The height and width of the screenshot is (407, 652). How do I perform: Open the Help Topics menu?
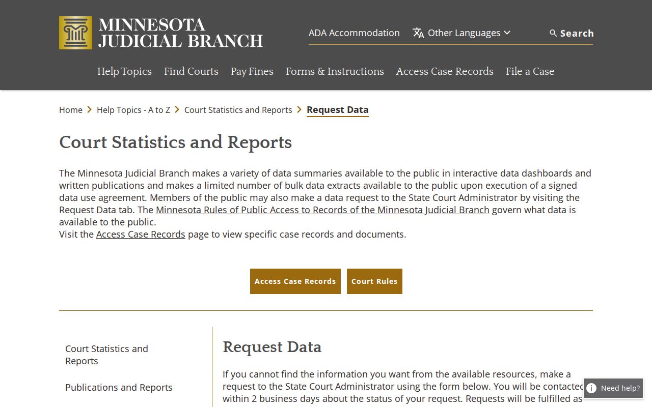coord(124,72)
